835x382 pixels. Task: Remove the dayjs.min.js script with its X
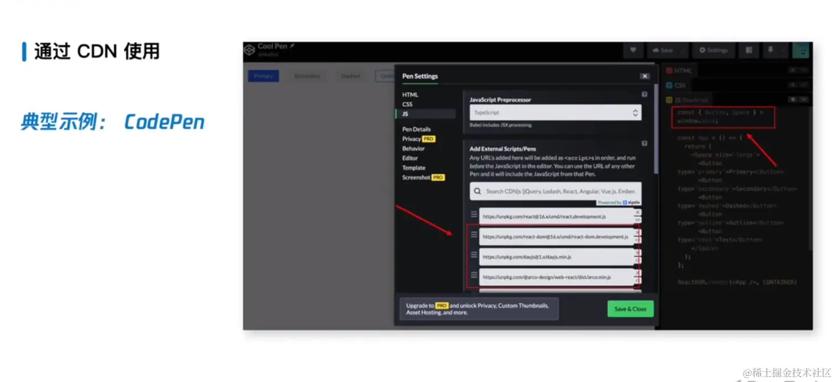(638, 253)
